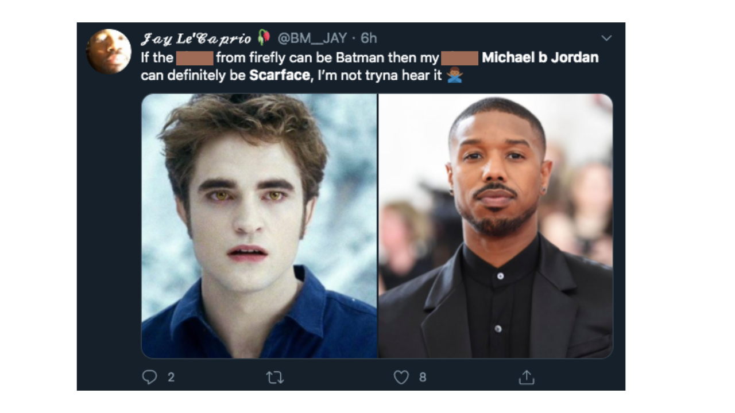This screenshot has height=413, width=735.
Task: Click the gesturing-no emoji ending the tweet
Action: pyautogui.click(x=454, y=75)
